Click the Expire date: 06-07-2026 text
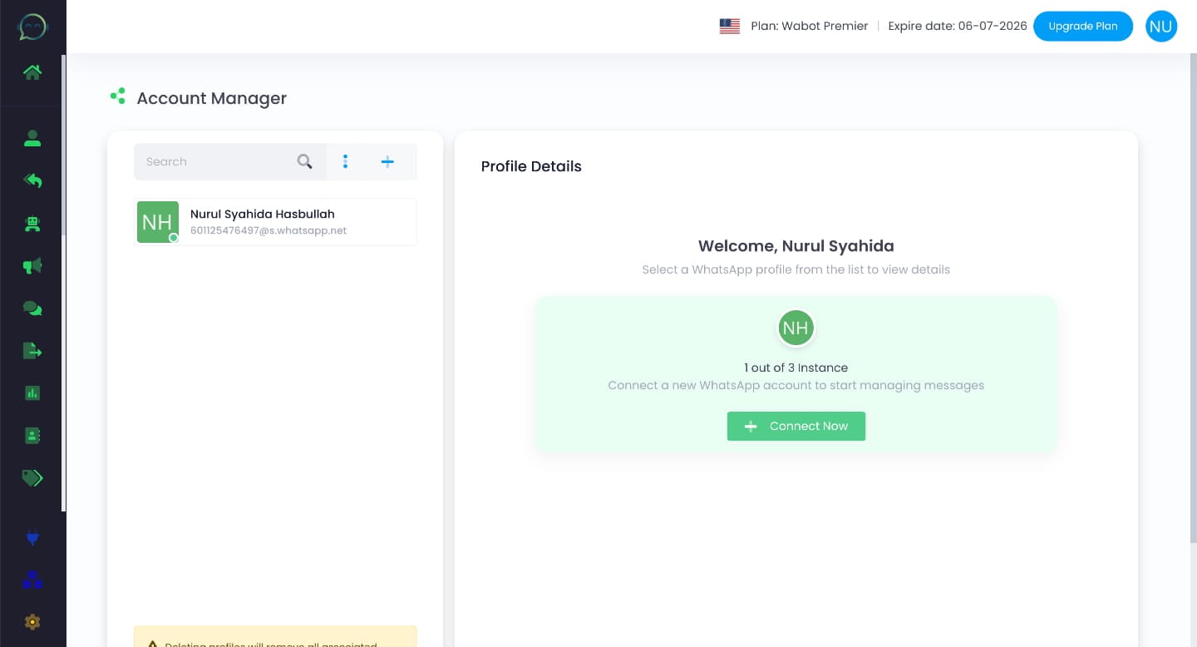The height and width of the screenshot is (647, 1197). (958, 27)
